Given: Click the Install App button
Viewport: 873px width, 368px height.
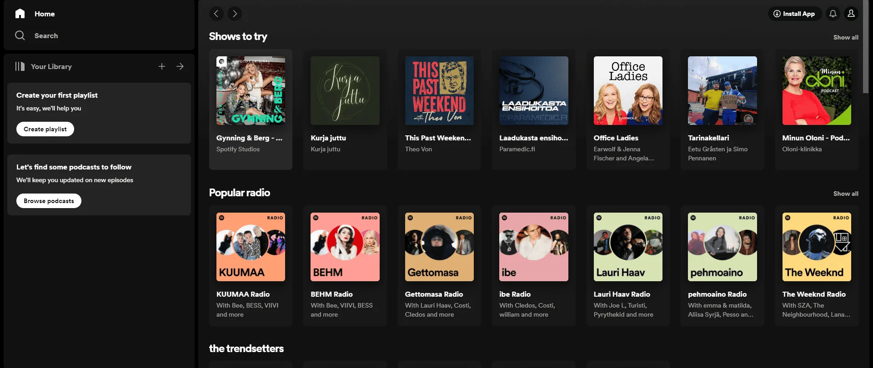Looking at the screenshot, I should tap(795, 14).
